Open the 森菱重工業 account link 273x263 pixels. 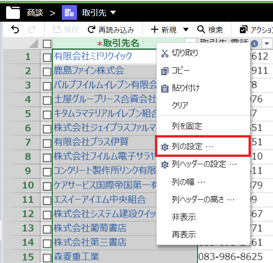tap(77, 257)
